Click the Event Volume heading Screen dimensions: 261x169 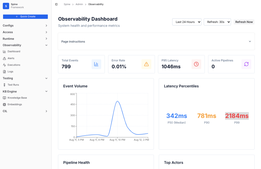click(x=75, y=86)
